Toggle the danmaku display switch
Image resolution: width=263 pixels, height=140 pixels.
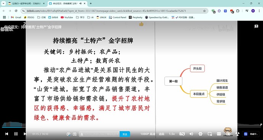click(68, 134)
